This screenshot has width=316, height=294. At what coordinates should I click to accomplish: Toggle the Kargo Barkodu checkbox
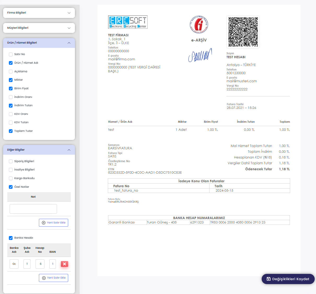[x=11, y=178]
